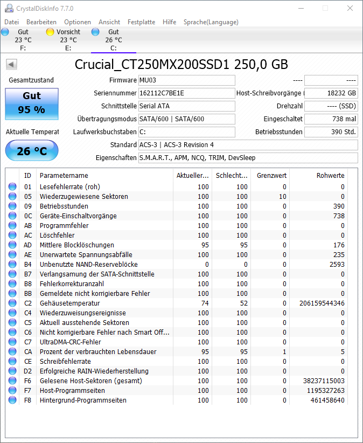
Task: Click status orb for Aktuell ausstehende Sektoren row
Action: 12,323
